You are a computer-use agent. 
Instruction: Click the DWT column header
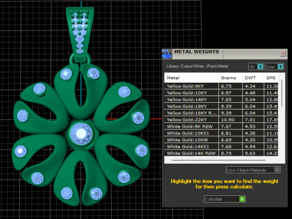(x=253, y=78)
